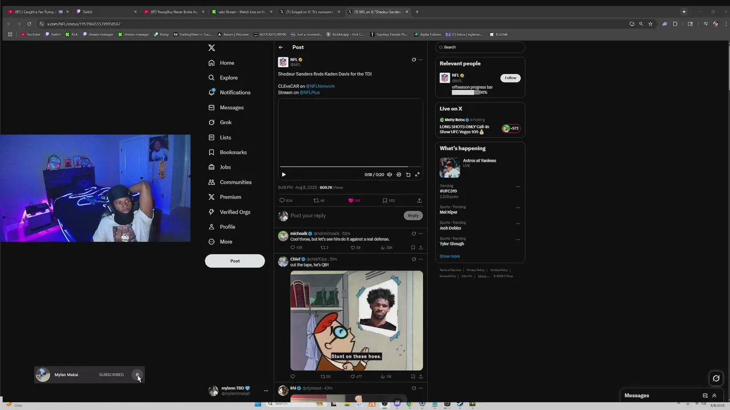
Task: Click notification bell beside SUBSCRIBED
Action: click(x=137, y=375)
